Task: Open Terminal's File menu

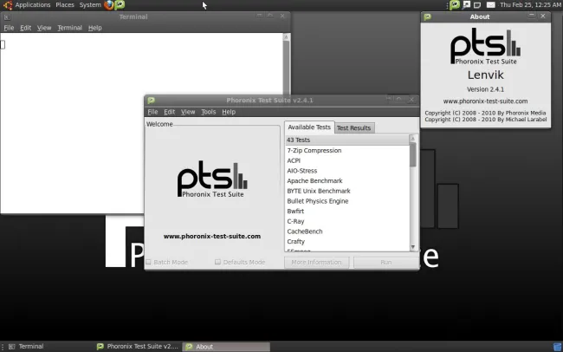Action: point(9,28)
